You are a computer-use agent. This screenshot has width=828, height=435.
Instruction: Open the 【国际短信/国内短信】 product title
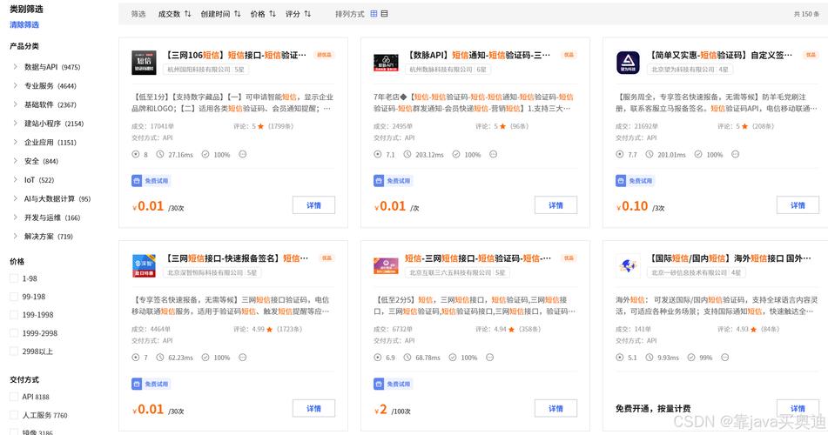click(730, 258)
